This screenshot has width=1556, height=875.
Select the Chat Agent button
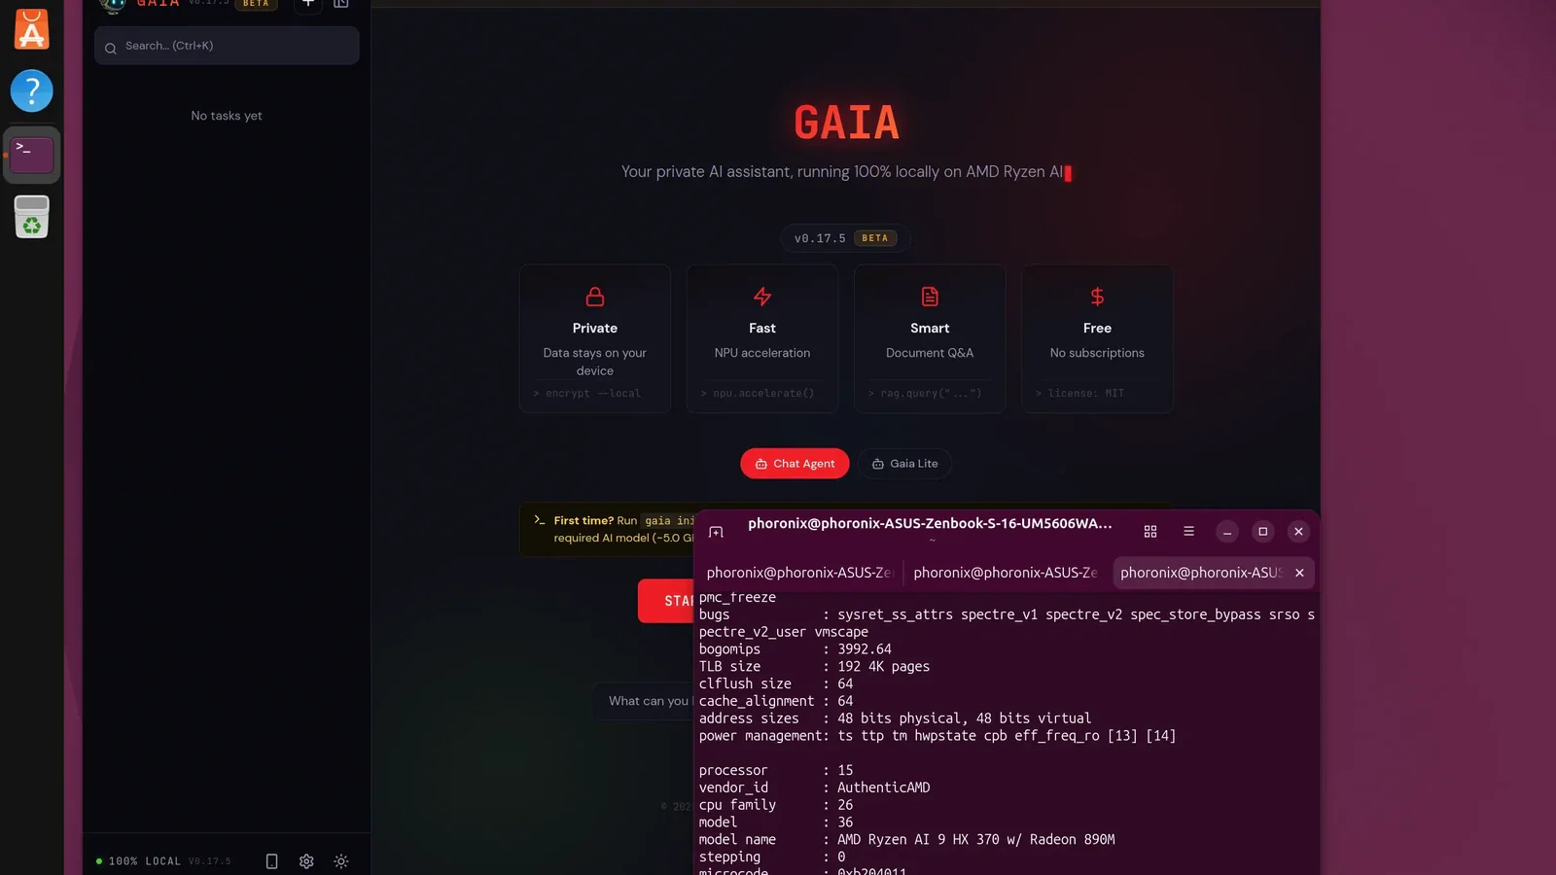pos(795,464)
